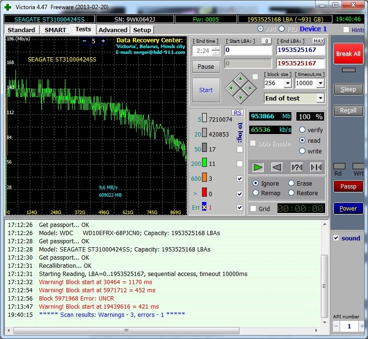Toggle log checkbox for 200 ms blocks
Image resolution: width=368 pixels, height=339 pixels.
(240, 163)
